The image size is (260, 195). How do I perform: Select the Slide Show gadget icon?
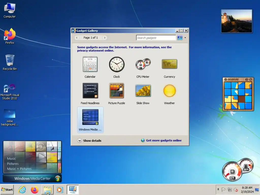coord(143,91)
